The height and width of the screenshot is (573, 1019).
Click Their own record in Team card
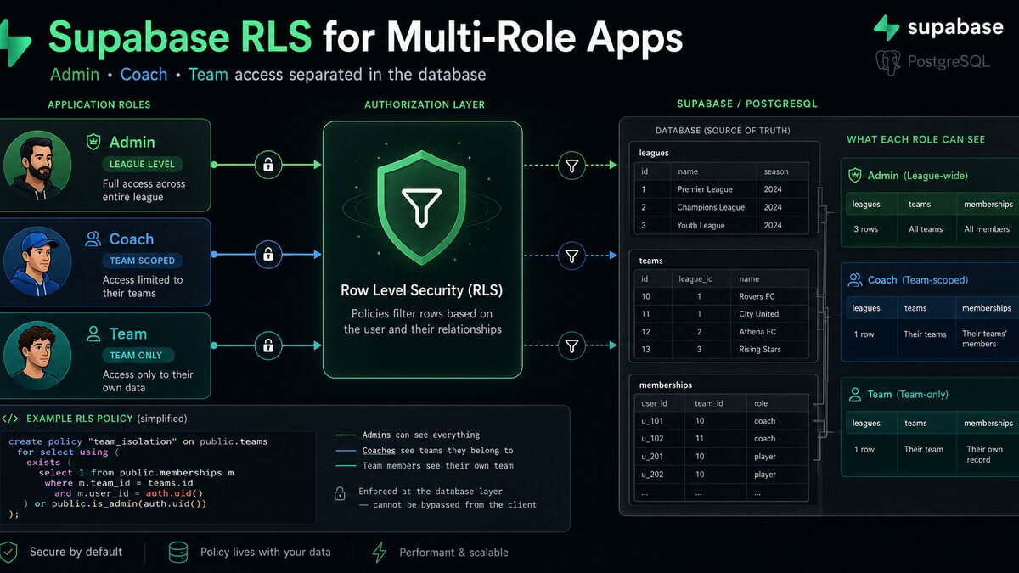[984, 454]
